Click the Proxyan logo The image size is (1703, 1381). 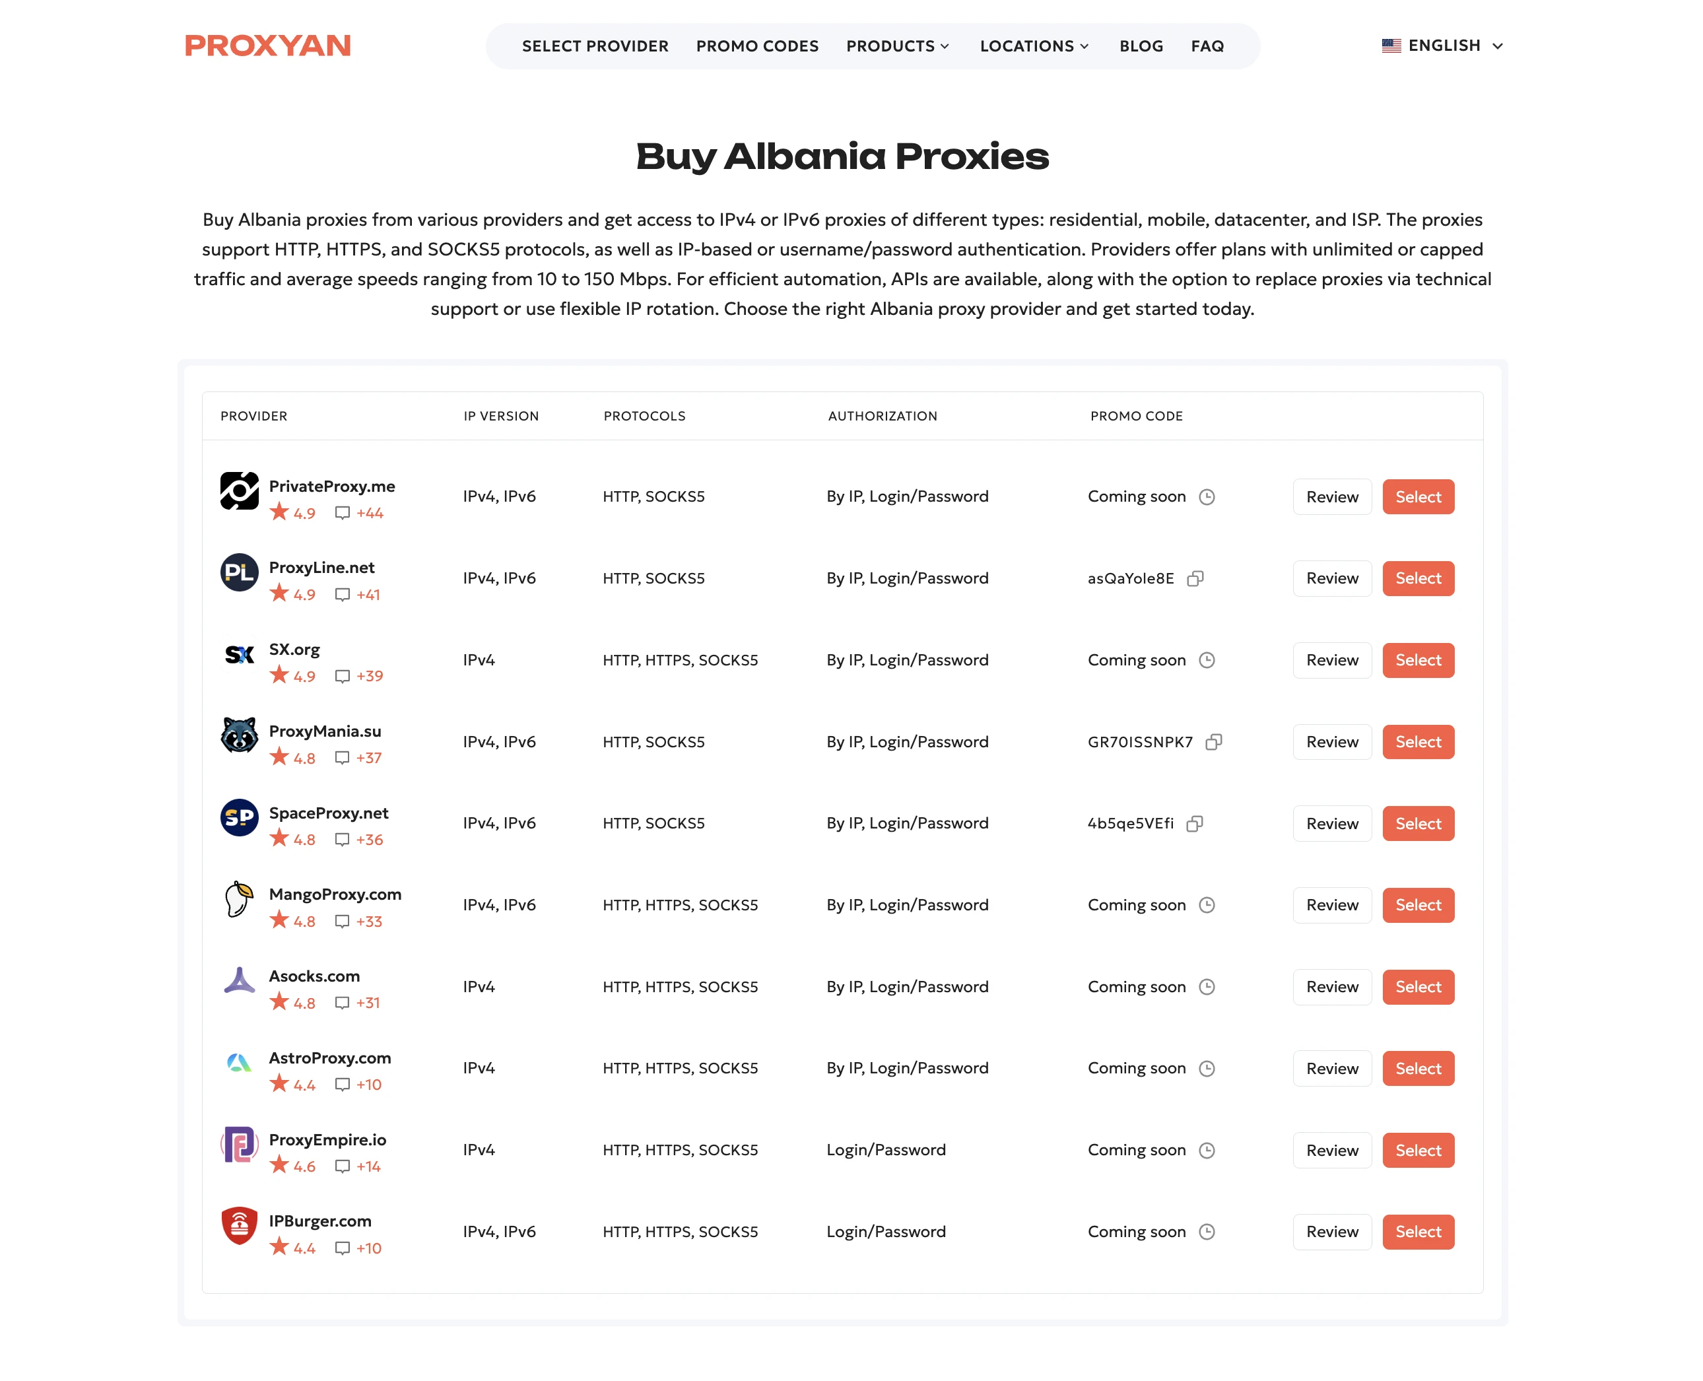click(x=267, y=46)
